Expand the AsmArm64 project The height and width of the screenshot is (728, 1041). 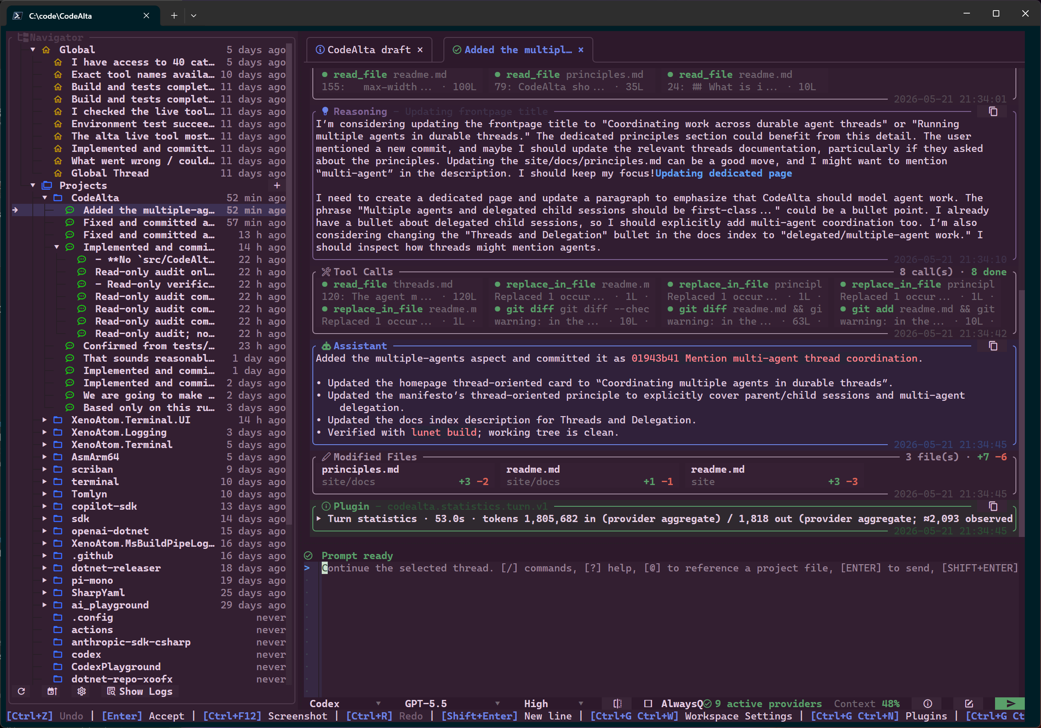[x=45, y=457]
